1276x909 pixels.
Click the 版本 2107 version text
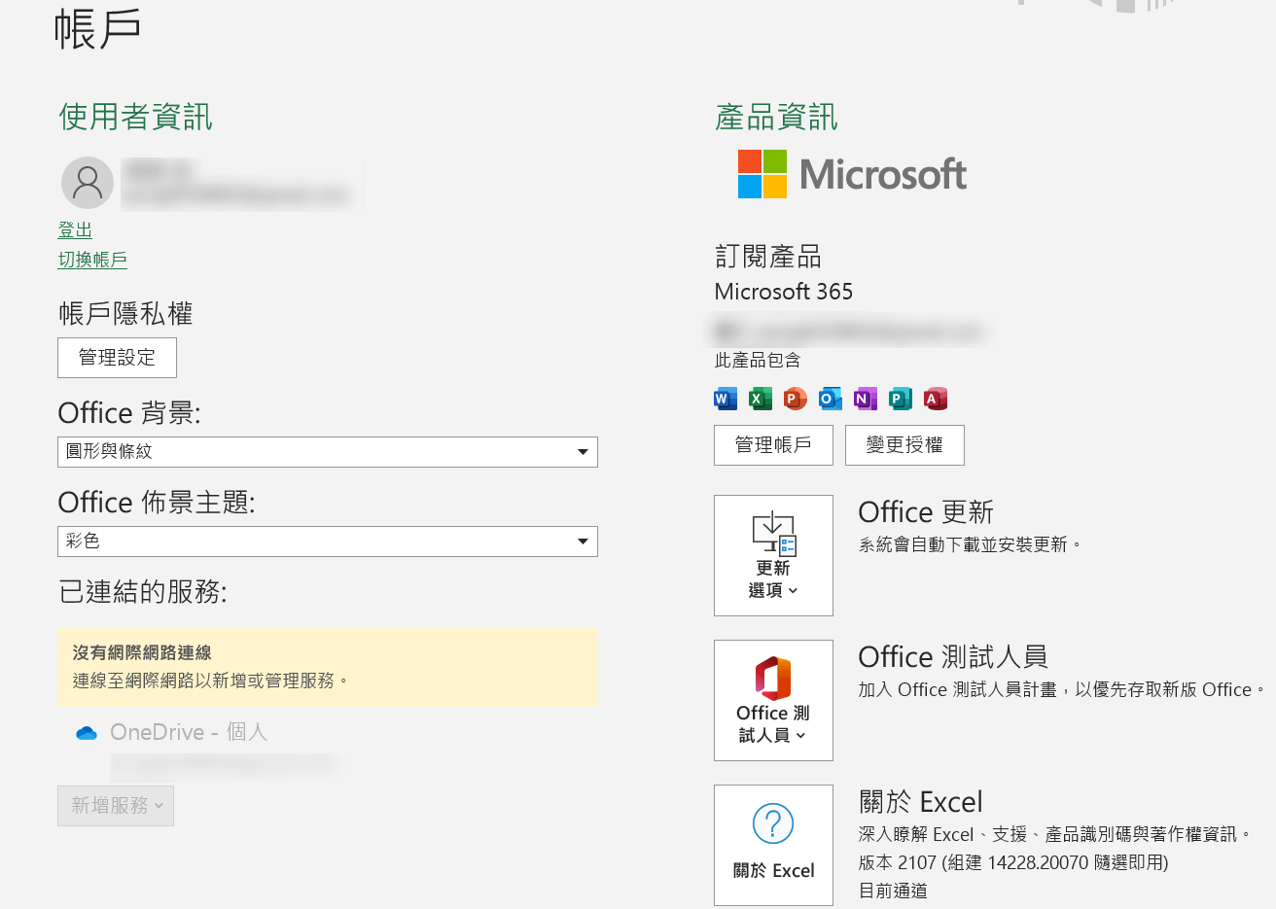pos(1013,862)
